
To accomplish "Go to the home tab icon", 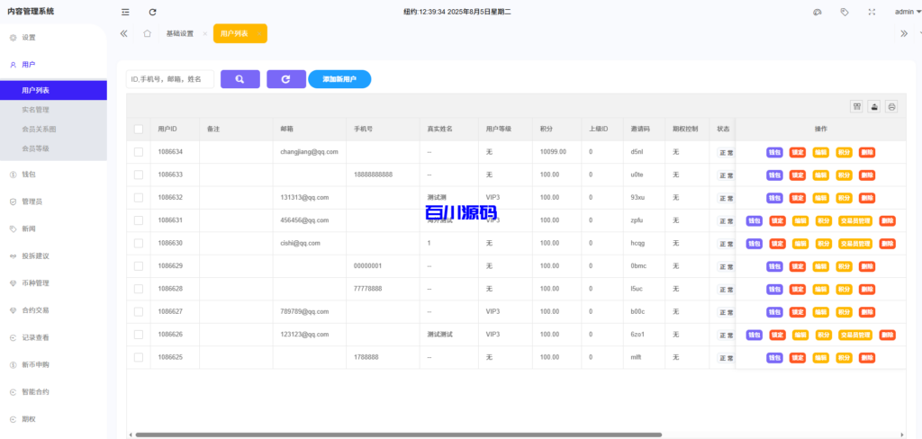I will (147, 33).
